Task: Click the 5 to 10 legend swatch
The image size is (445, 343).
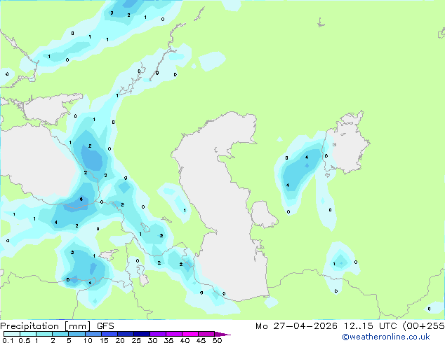Action: [x=77, y=334]
